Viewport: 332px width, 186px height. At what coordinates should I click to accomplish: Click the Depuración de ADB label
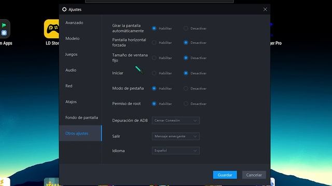pyautogui.click(x=130, y=120)
